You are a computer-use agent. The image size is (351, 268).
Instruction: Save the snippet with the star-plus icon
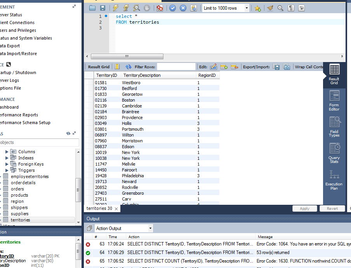click(x=258, y=8)
